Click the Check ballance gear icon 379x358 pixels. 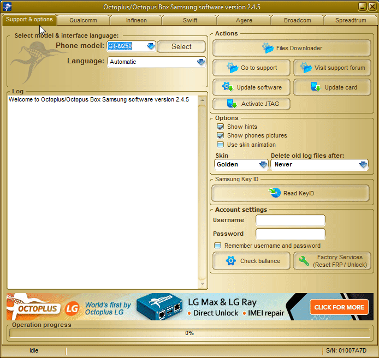(231, 261)
